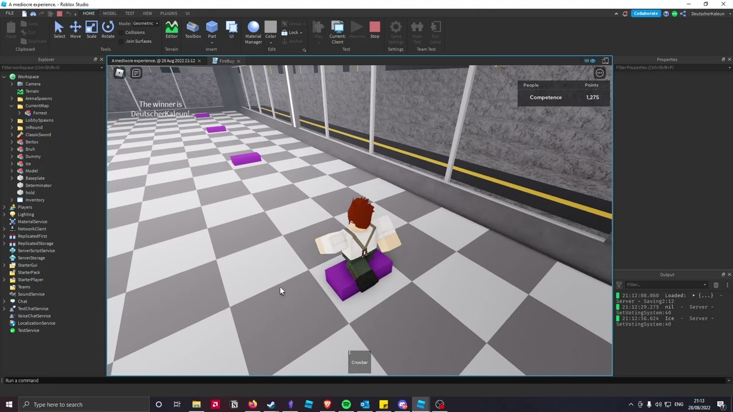Collapse the ribbon with up chevron
Screen dimensions: 733x412
coord(617,13)
